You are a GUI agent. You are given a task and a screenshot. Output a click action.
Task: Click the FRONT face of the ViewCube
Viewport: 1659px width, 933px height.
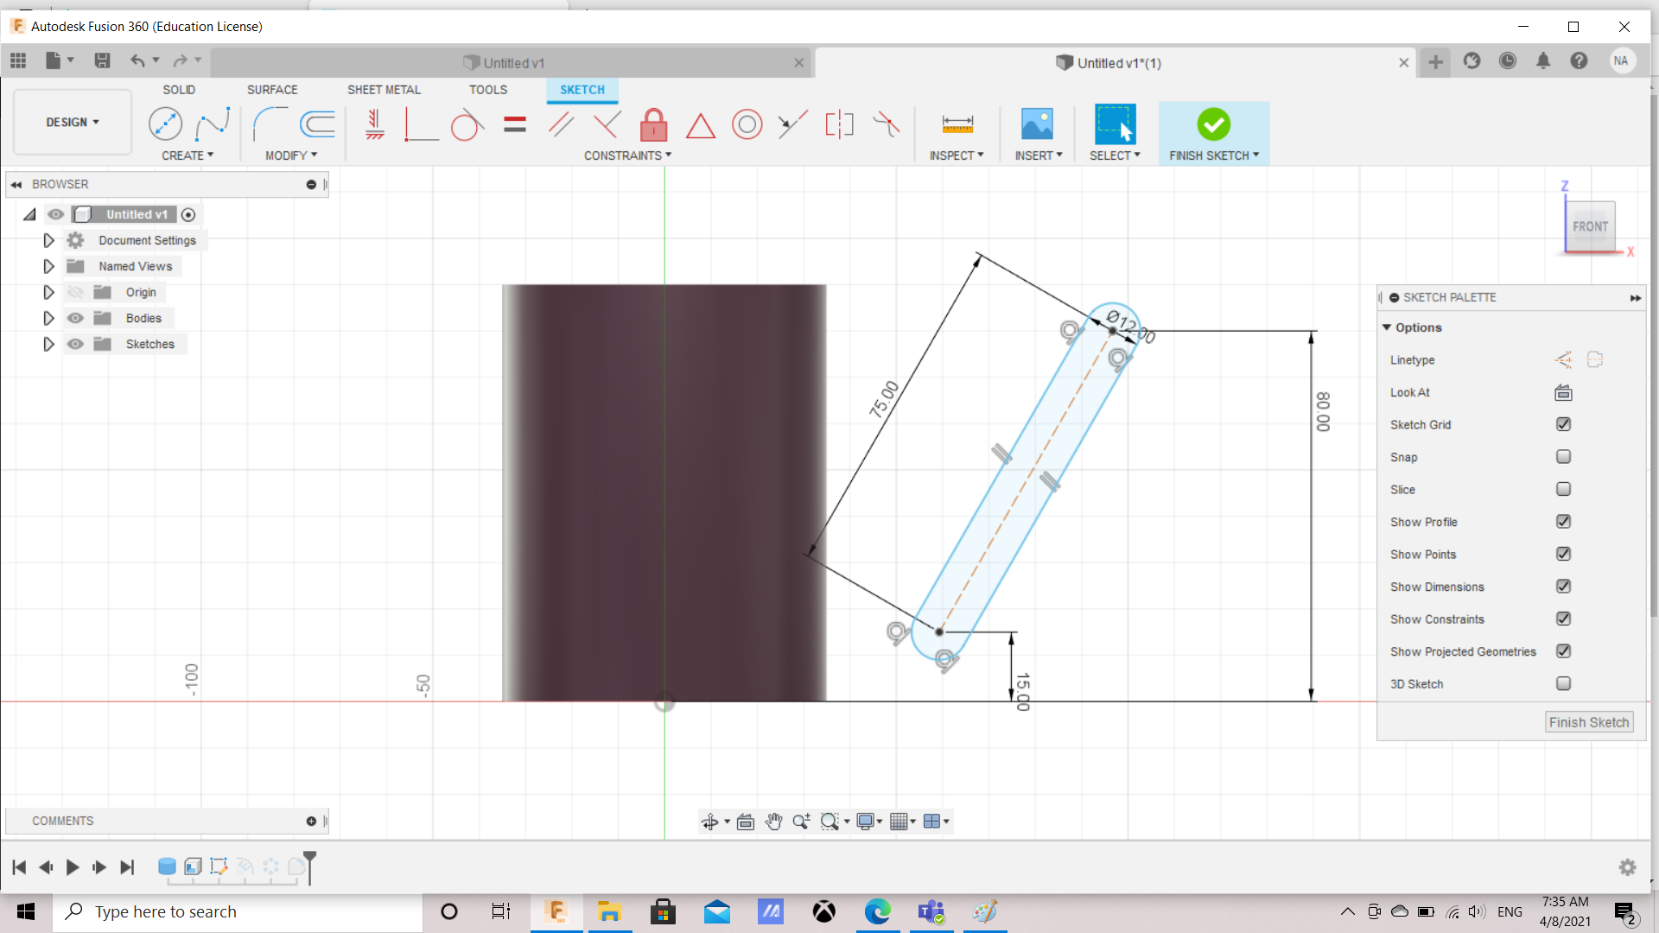pos(1590,226)
